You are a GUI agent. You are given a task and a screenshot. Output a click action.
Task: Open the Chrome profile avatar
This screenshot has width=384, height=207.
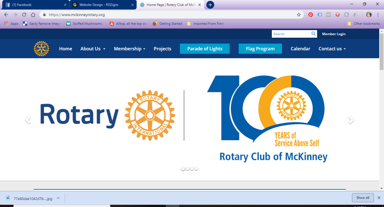pos(369,15)
